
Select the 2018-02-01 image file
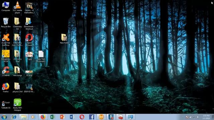(29, 88)
